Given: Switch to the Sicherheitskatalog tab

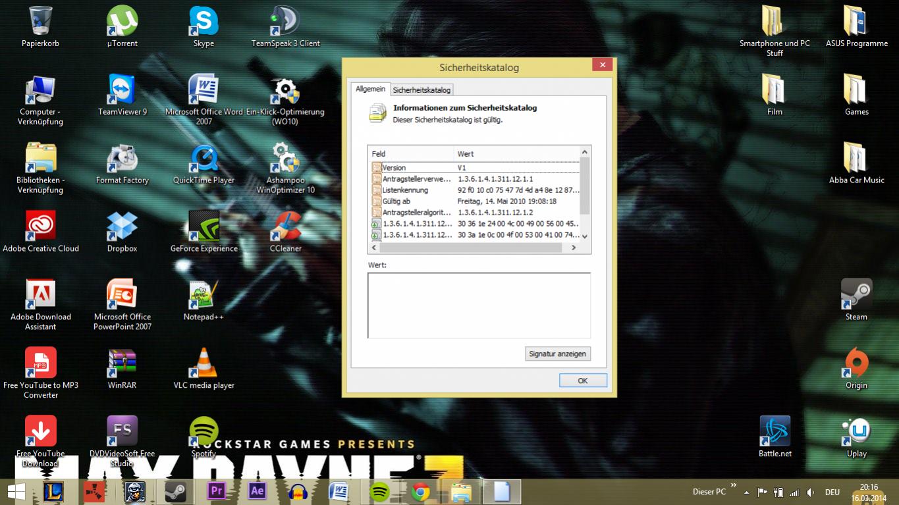Looking at the screenshot, I should coord(422,90).
